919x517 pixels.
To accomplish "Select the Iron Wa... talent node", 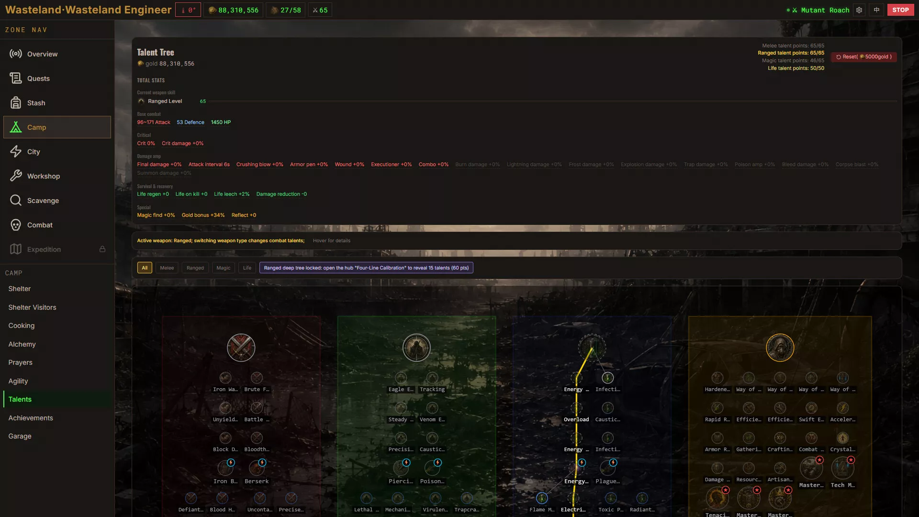I will 225,378.
